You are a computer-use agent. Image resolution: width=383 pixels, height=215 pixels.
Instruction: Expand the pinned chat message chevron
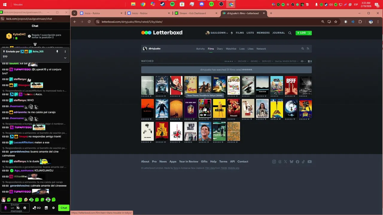[x=65, y=58]
